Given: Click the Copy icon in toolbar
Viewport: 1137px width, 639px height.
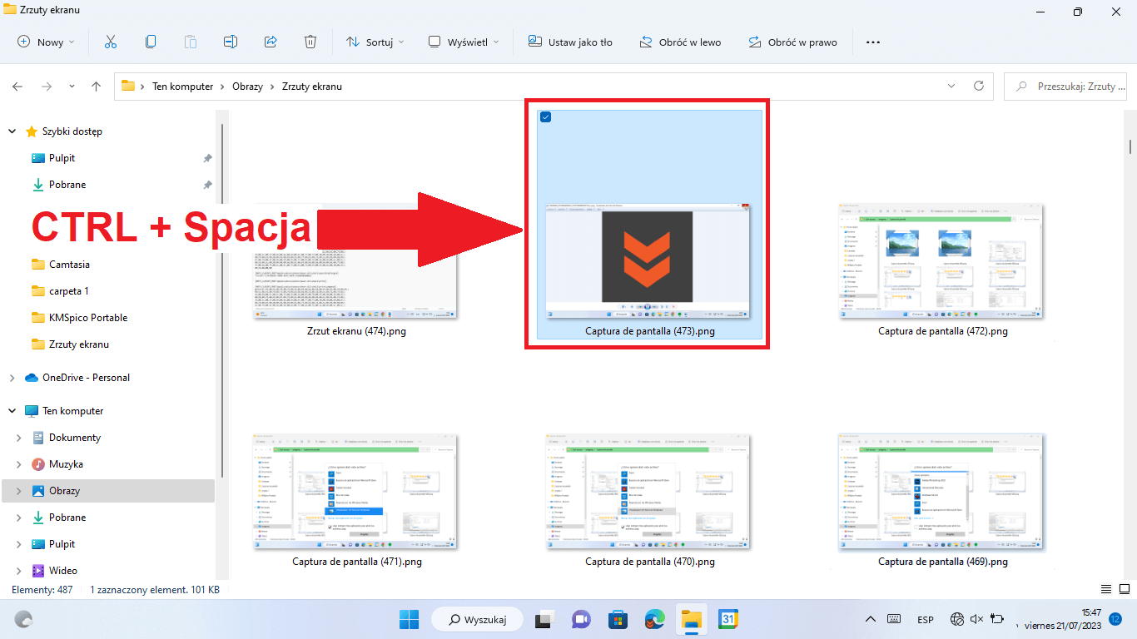Looking at the screenshot, I should tap(151, 42).
